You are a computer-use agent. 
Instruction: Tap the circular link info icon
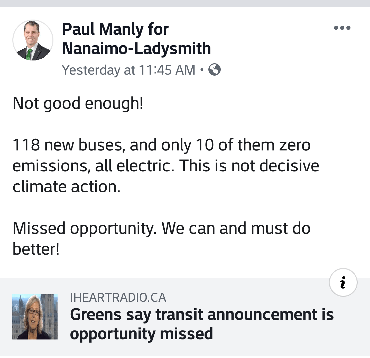tap(343, 282)
